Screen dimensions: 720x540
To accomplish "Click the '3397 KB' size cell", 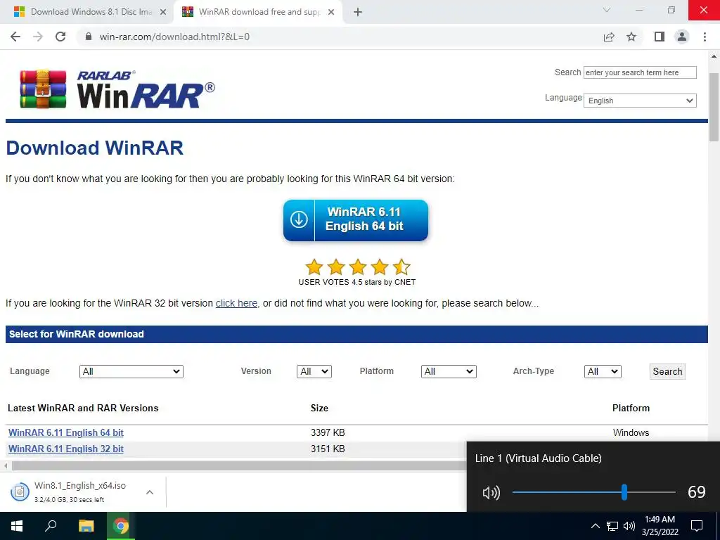I will (328, 432).
